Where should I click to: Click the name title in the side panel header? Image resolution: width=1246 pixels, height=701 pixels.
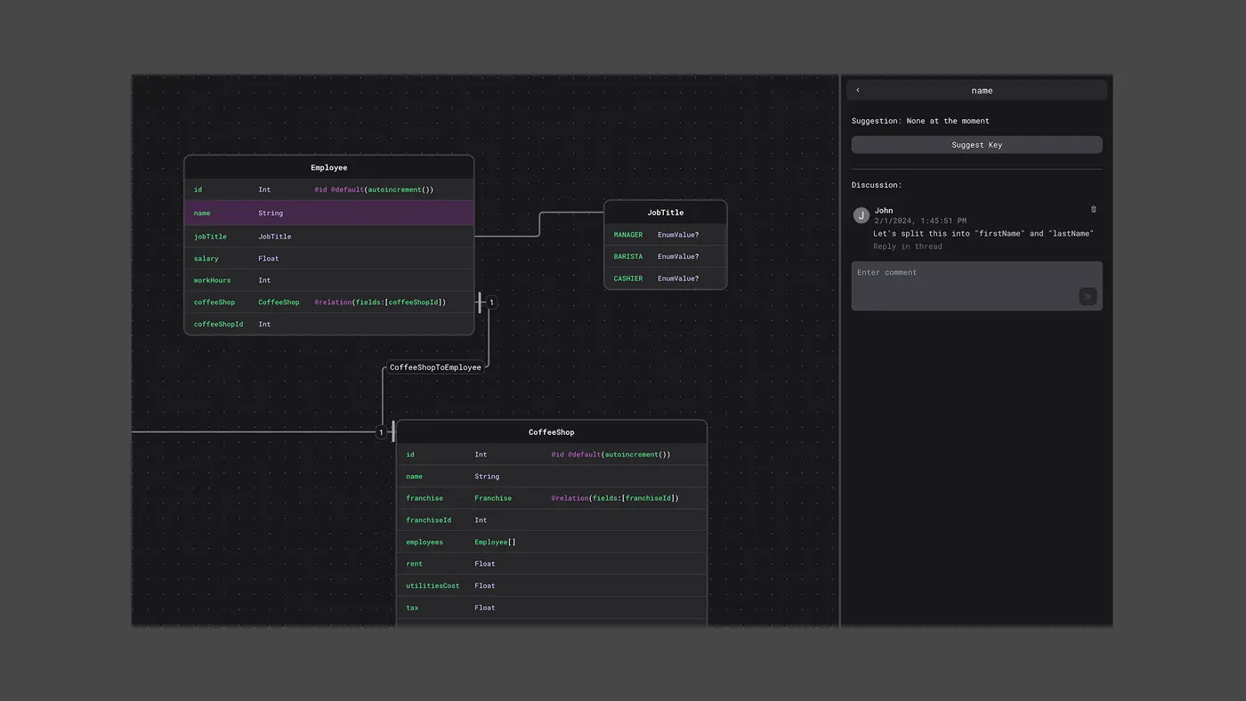tap(982, 91)
